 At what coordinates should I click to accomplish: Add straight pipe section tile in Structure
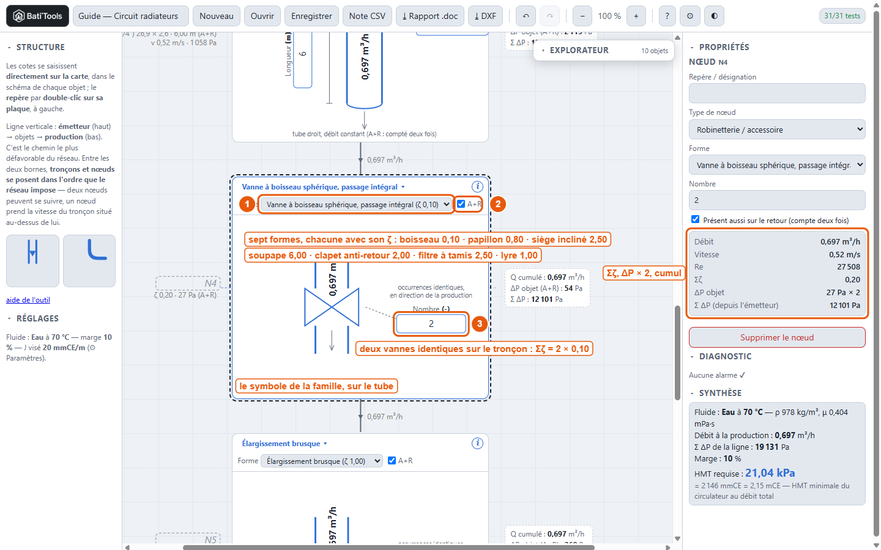pos(33,261)
